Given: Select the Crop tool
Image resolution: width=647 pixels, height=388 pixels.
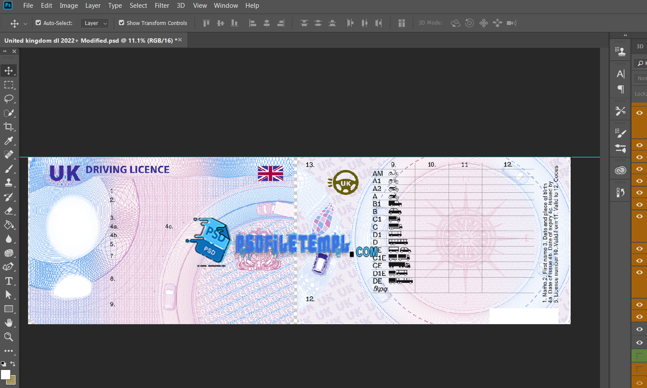Looking at the screenshot, I should [x=9, y=127].
